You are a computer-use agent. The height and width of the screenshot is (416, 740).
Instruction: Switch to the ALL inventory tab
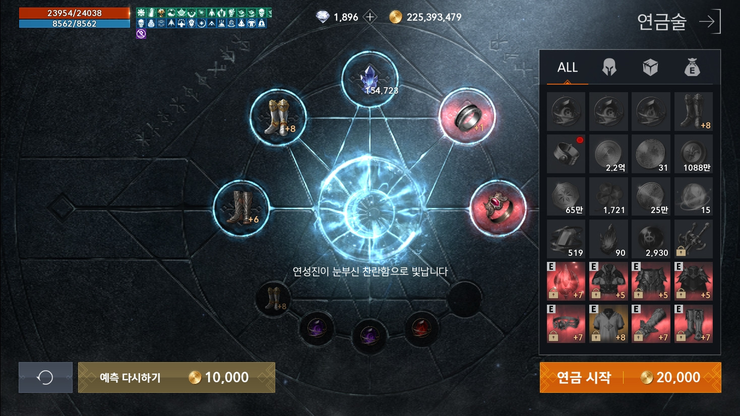pyautogui.click(x=568, y=67)
